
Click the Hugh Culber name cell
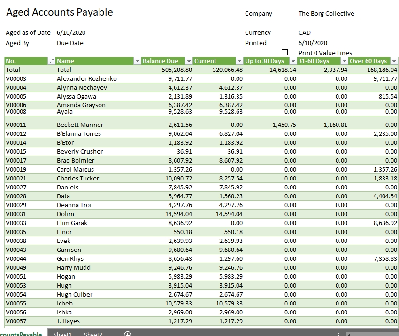click(x=75, y=294)
